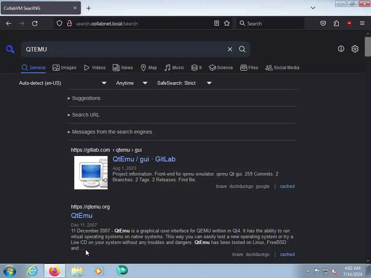371x278 pixels.
Task: Open a new browser tab with plus
Action: (x=88, y=8)
